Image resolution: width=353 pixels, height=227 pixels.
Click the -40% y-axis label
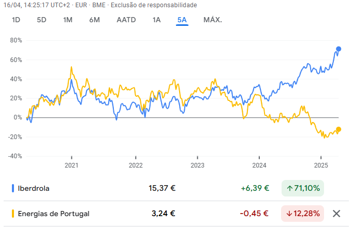click(15, 156)
